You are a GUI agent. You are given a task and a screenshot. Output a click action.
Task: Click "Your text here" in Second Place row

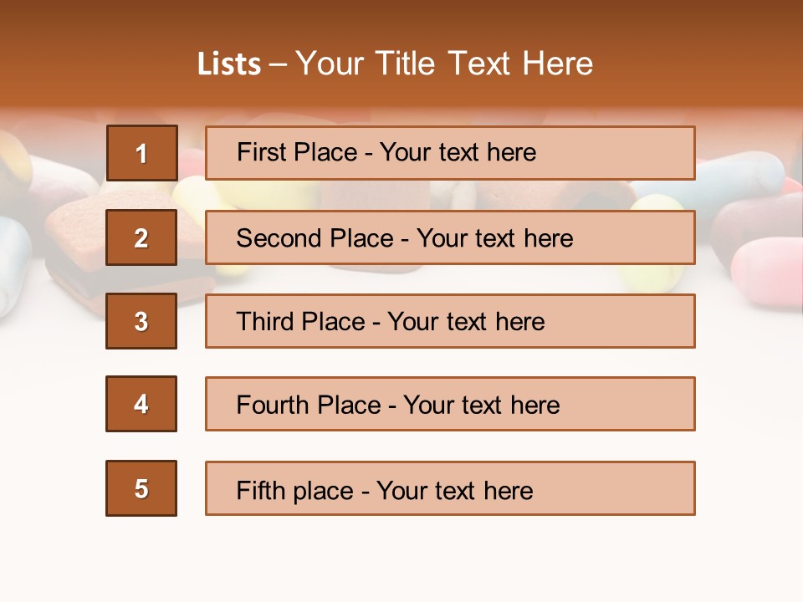(x=494, y=238)
